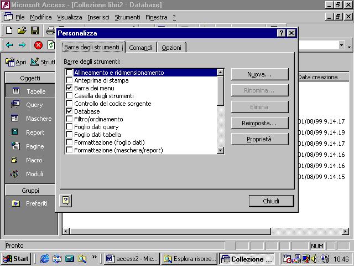This screenshot has width=354, height=266.
Task: Enable Formattazione (maschera/report) checkbox
Action: point(70,150)
